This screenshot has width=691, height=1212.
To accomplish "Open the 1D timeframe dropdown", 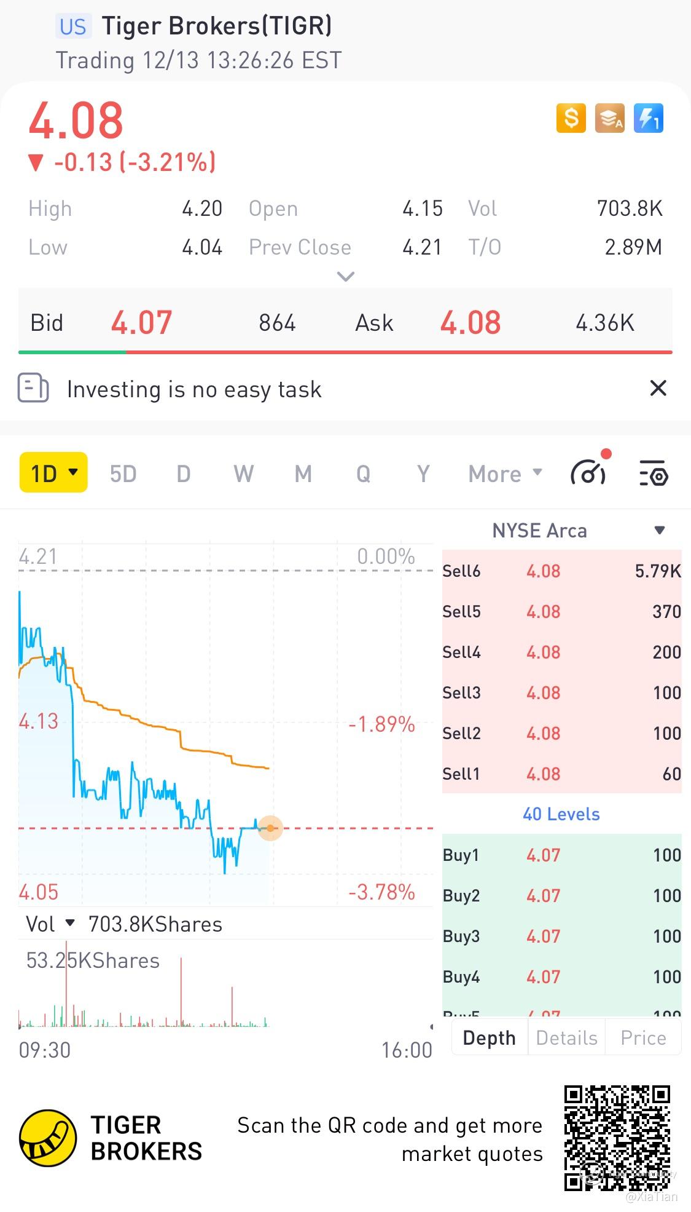I will pyautogui.click(x=54, y=473).
